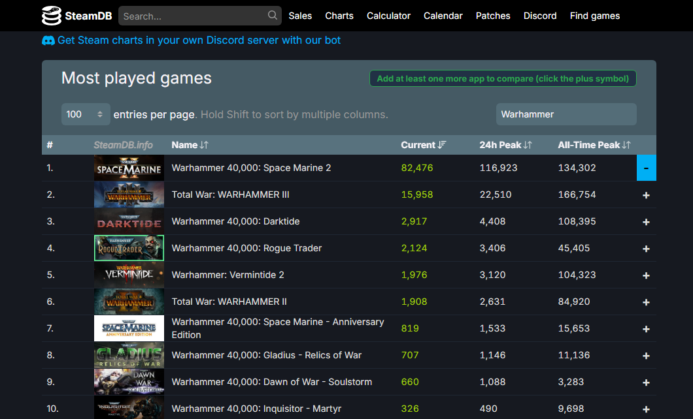Click the 24h peak value 4,408
693x419 pixels.
[492, 221]
